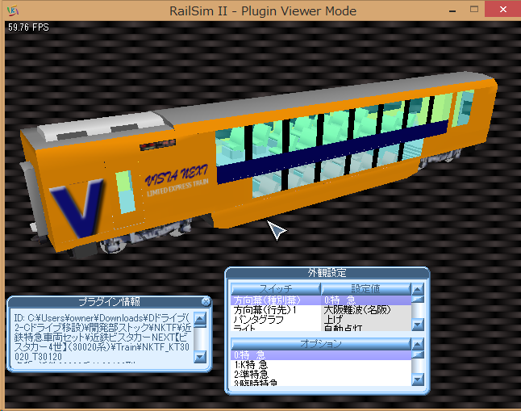Click the オプション list header
This screenshot has height=411, width=521.
pos(321,344)
